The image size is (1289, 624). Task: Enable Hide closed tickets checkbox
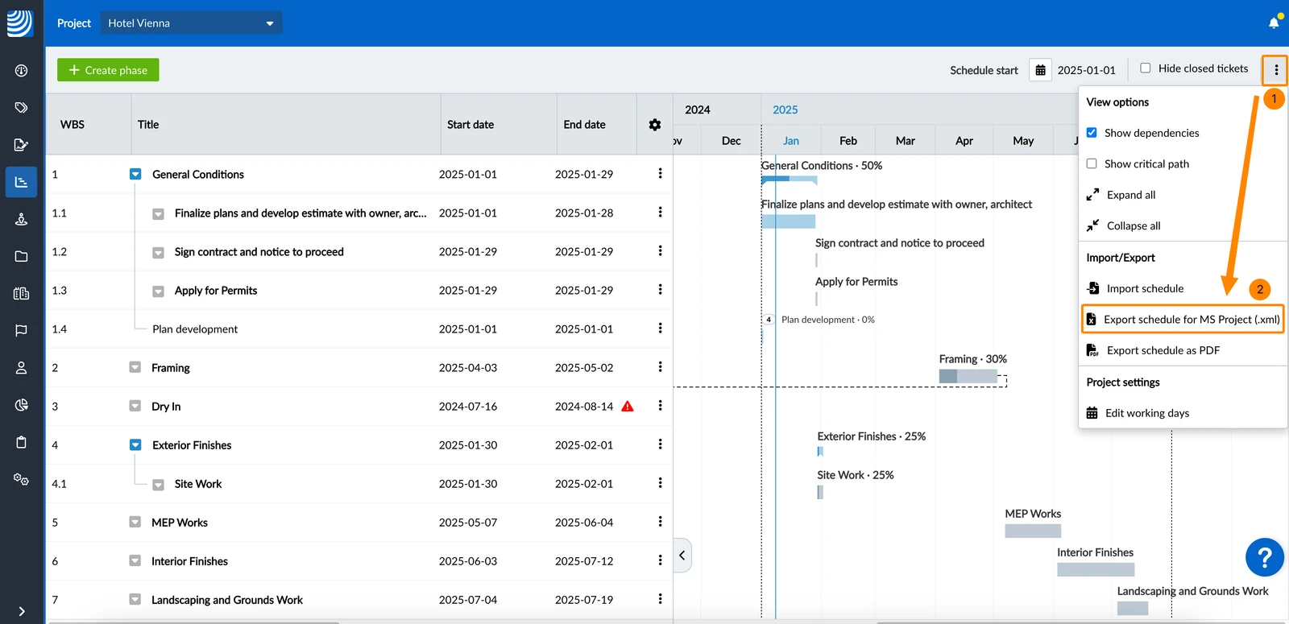coord(1146,68)
